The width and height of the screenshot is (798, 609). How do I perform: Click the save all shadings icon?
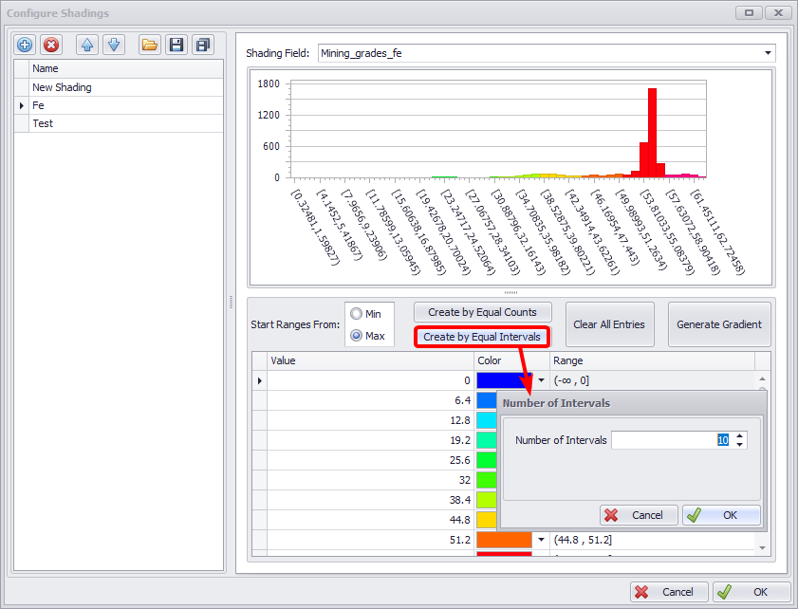(x=202, y=45)
